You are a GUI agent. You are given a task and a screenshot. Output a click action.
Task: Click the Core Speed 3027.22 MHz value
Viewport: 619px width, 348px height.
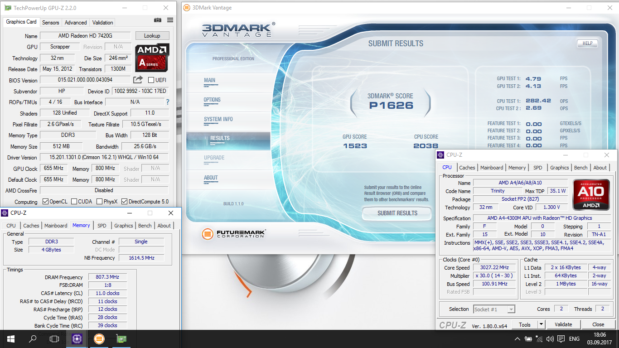tap(494, 267)
